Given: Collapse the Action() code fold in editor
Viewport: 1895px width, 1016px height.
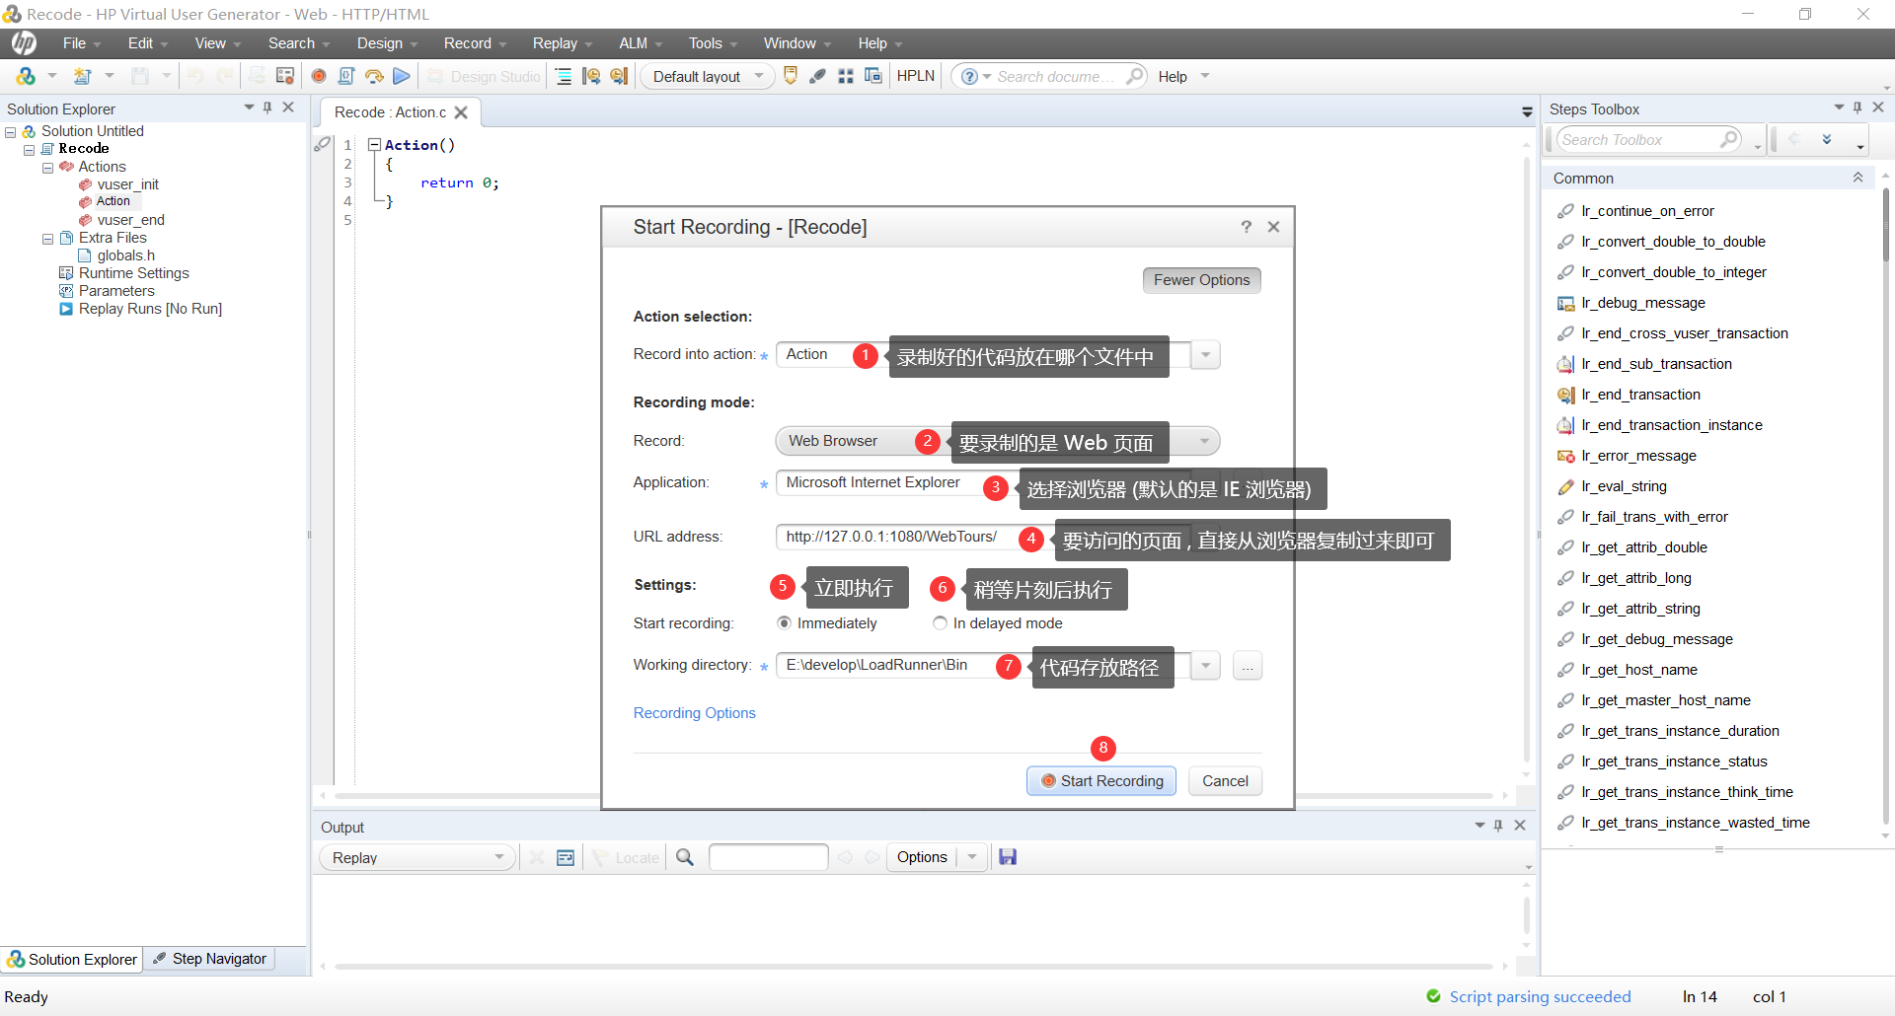Looking at the screenshot, I should point(374,145).
